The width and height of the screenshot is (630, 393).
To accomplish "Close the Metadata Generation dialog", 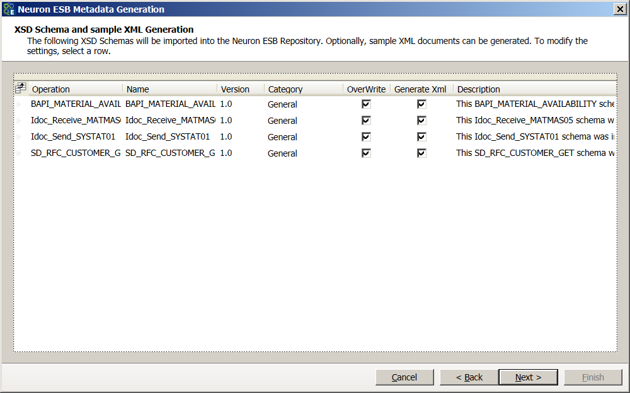I will [620, 9].
